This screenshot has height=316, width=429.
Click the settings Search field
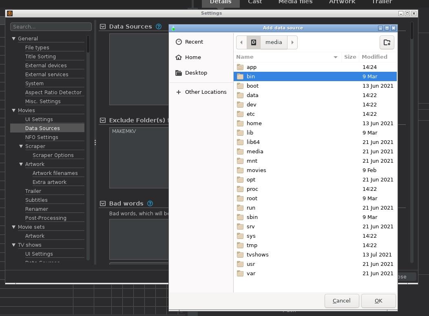coord(51,27)
